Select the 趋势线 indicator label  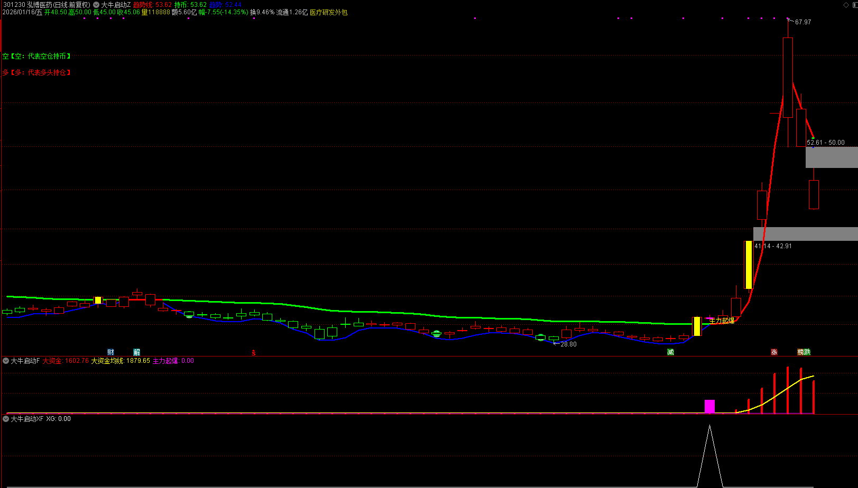143,5
